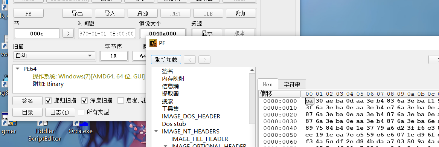Screen dimensions: 439x147
Task: Select the 操作系统: Windows(7) result row
Action: [88, 76]
